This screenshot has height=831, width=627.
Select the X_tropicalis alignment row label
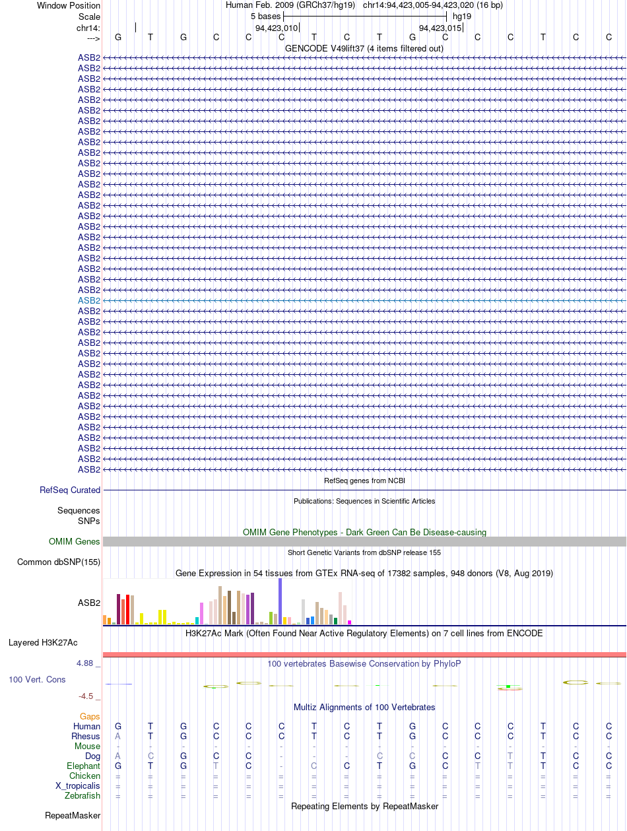pyautogui.click(x=79, y=786)
